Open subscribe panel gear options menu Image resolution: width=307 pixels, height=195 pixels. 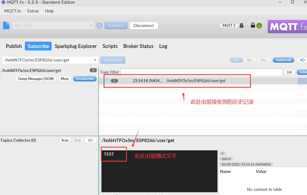click(x=301, y=60)
